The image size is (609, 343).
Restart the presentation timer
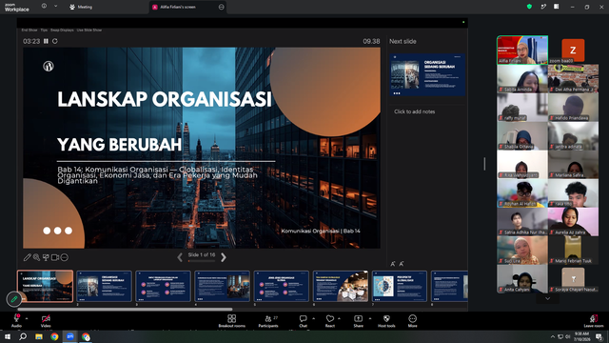[x=55, y=41]
